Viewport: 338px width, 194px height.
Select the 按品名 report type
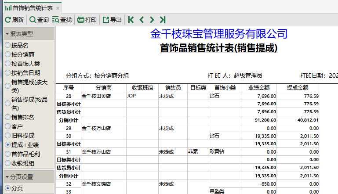[8, 45]
